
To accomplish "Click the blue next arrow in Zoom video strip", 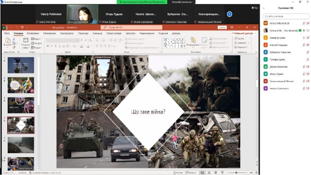I will tap(229, 14).
